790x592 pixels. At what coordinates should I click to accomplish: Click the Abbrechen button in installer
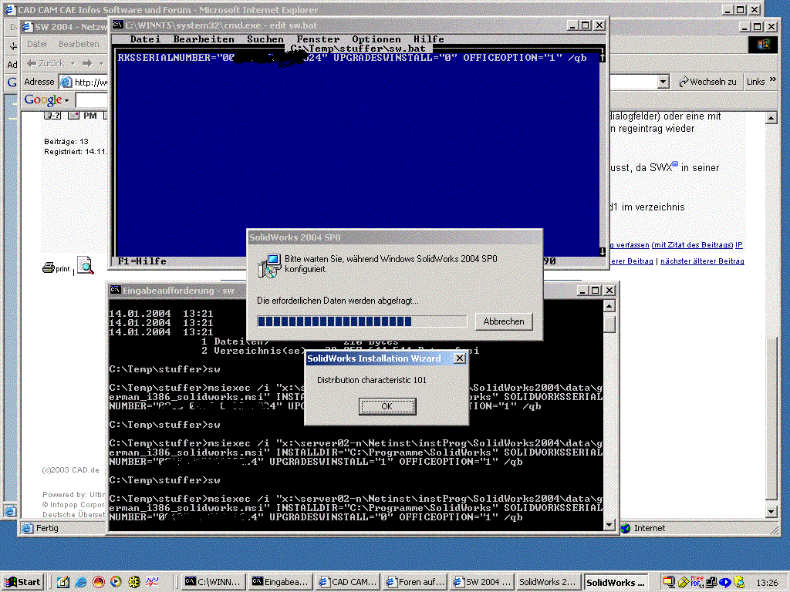pyautogui.click(x=503, y=321)
